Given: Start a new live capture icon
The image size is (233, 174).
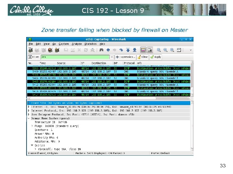Looking at the screenshot, I should click(x=44, y=50).
